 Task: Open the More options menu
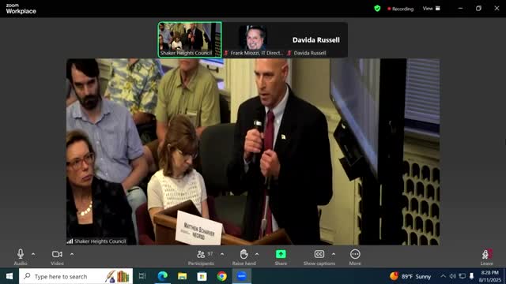pyautogui.click(x=355, y=257)
